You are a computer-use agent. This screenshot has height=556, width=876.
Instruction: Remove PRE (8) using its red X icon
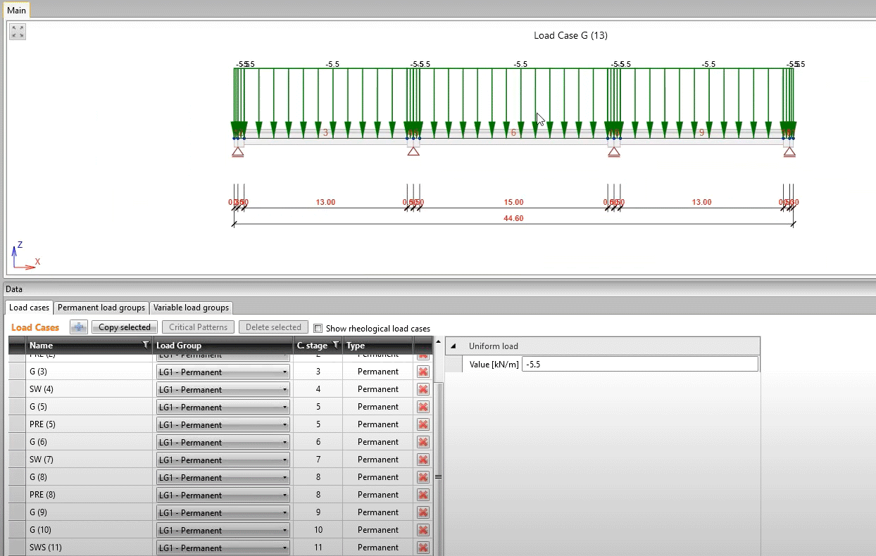[423, 495]
